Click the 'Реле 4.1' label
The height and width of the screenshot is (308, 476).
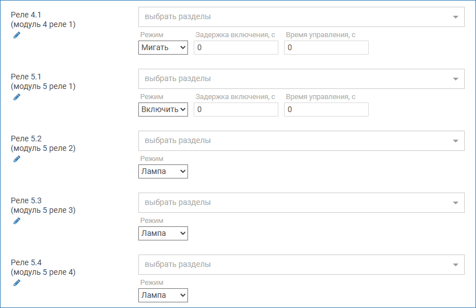26,15
